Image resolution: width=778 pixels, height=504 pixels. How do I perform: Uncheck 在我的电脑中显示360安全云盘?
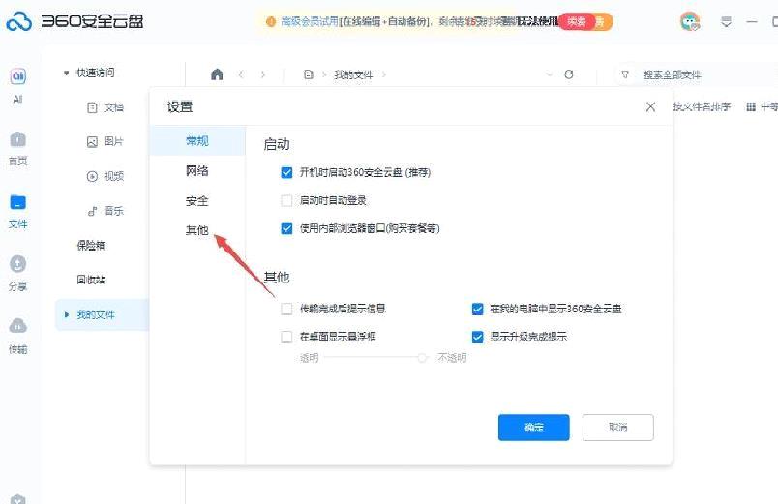477,309
